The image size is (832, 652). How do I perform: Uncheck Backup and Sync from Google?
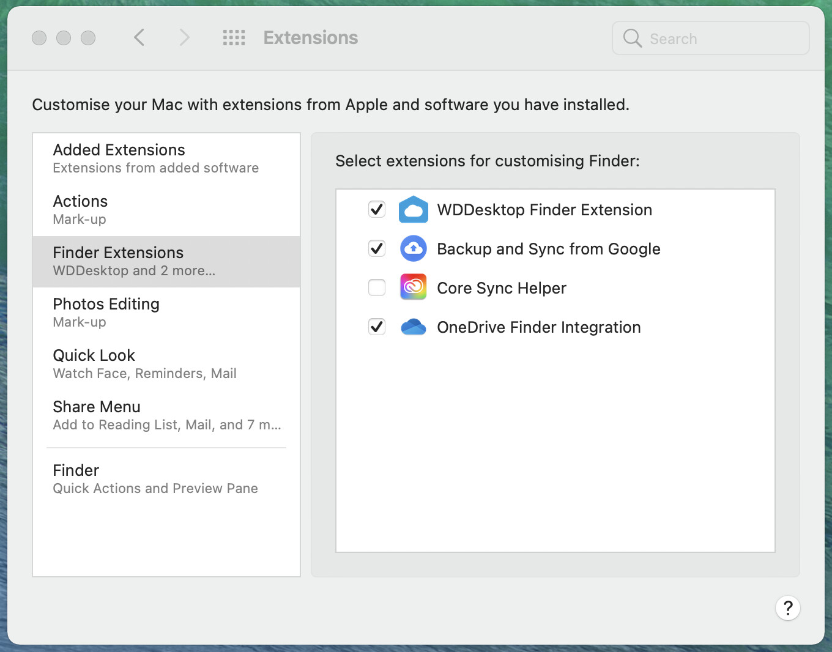click(377, 249)
